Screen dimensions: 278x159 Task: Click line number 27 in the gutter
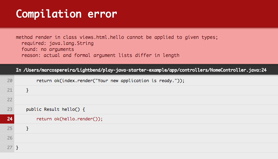point(10,148)
